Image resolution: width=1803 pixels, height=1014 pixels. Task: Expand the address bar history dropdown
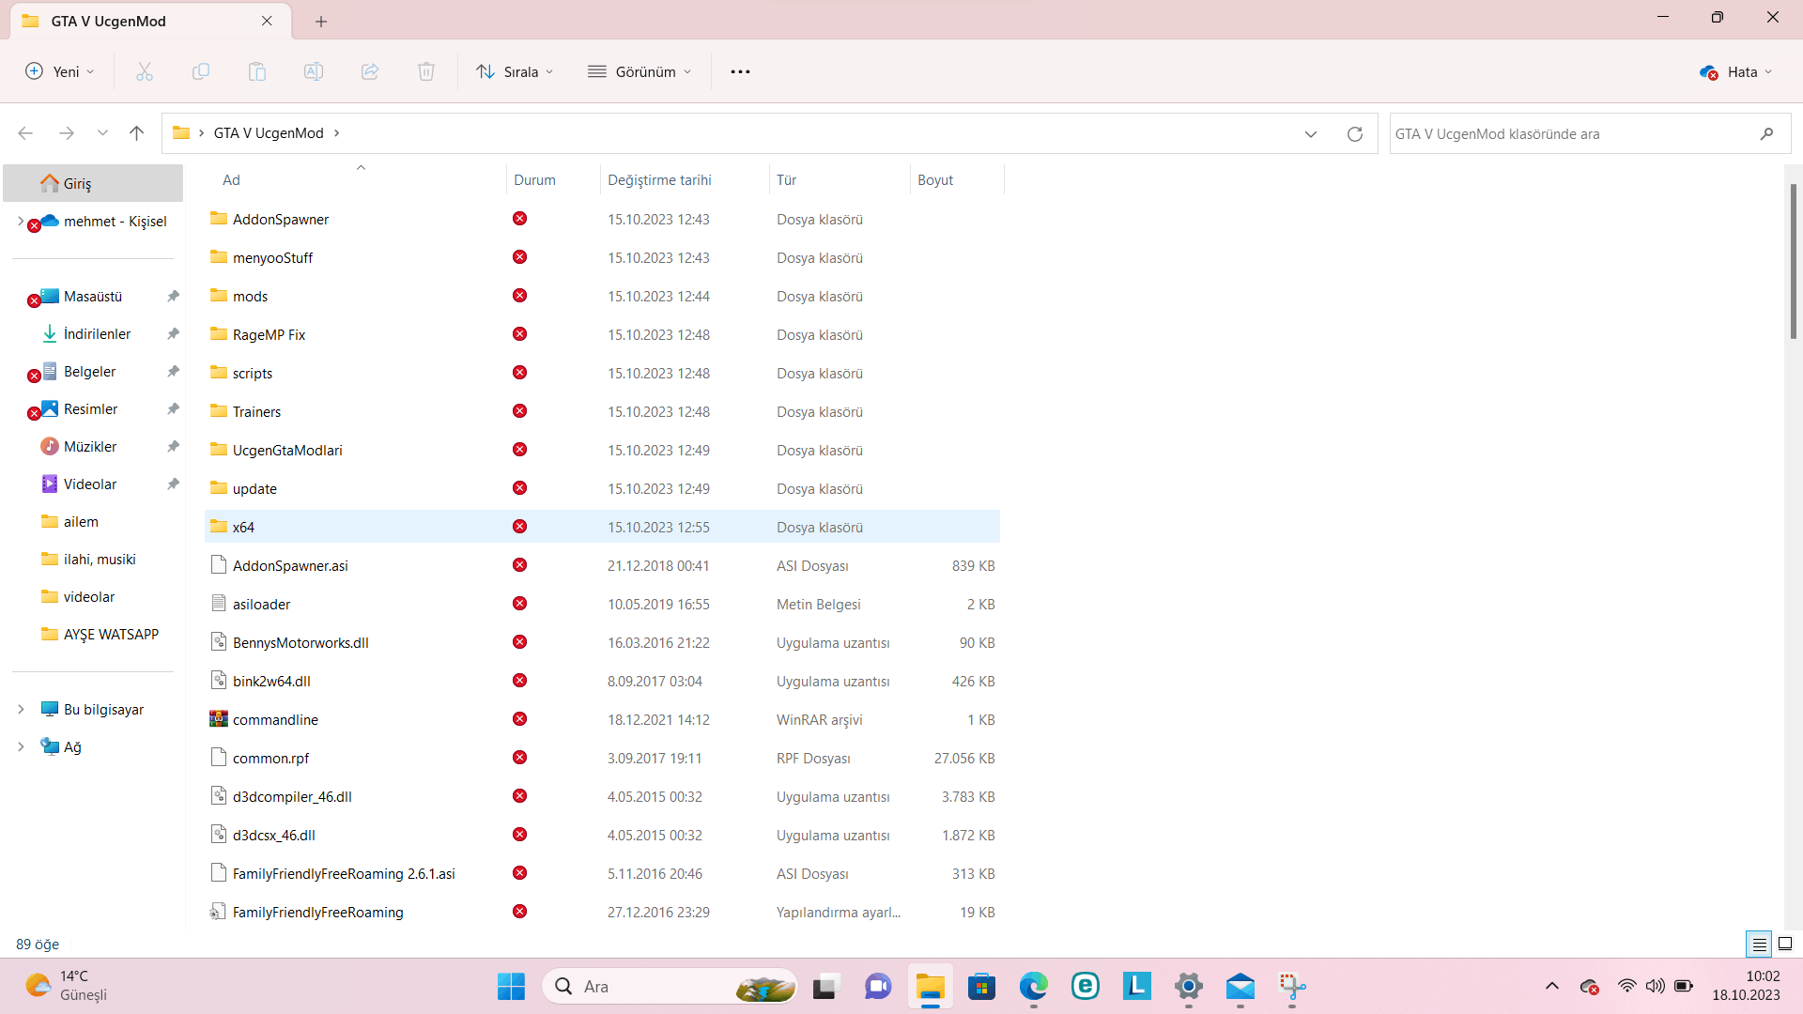point(1310,133)
